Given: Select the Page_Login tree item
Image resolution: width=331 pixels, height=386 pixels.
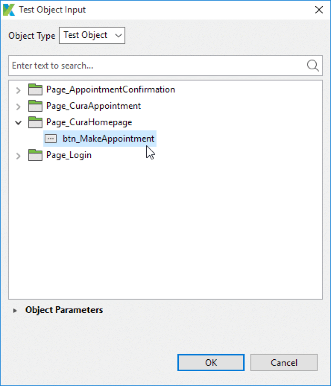Looking at the screenshot, I should tap(68, 155).
